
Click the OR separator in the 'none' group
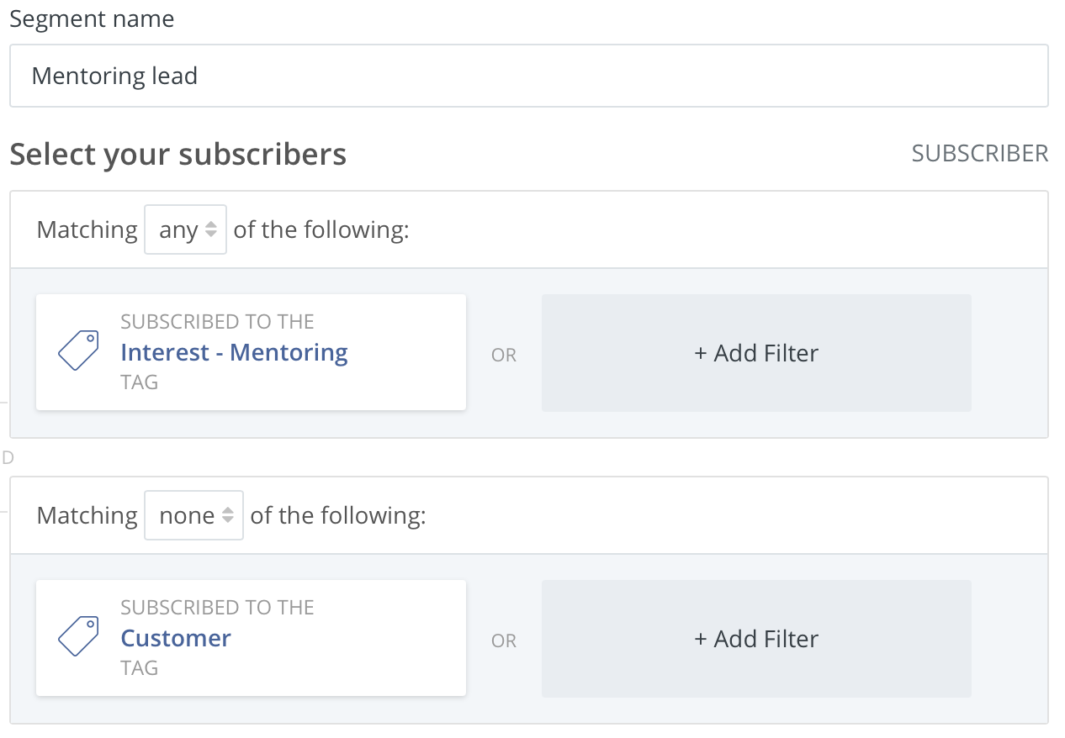(504, 641)
